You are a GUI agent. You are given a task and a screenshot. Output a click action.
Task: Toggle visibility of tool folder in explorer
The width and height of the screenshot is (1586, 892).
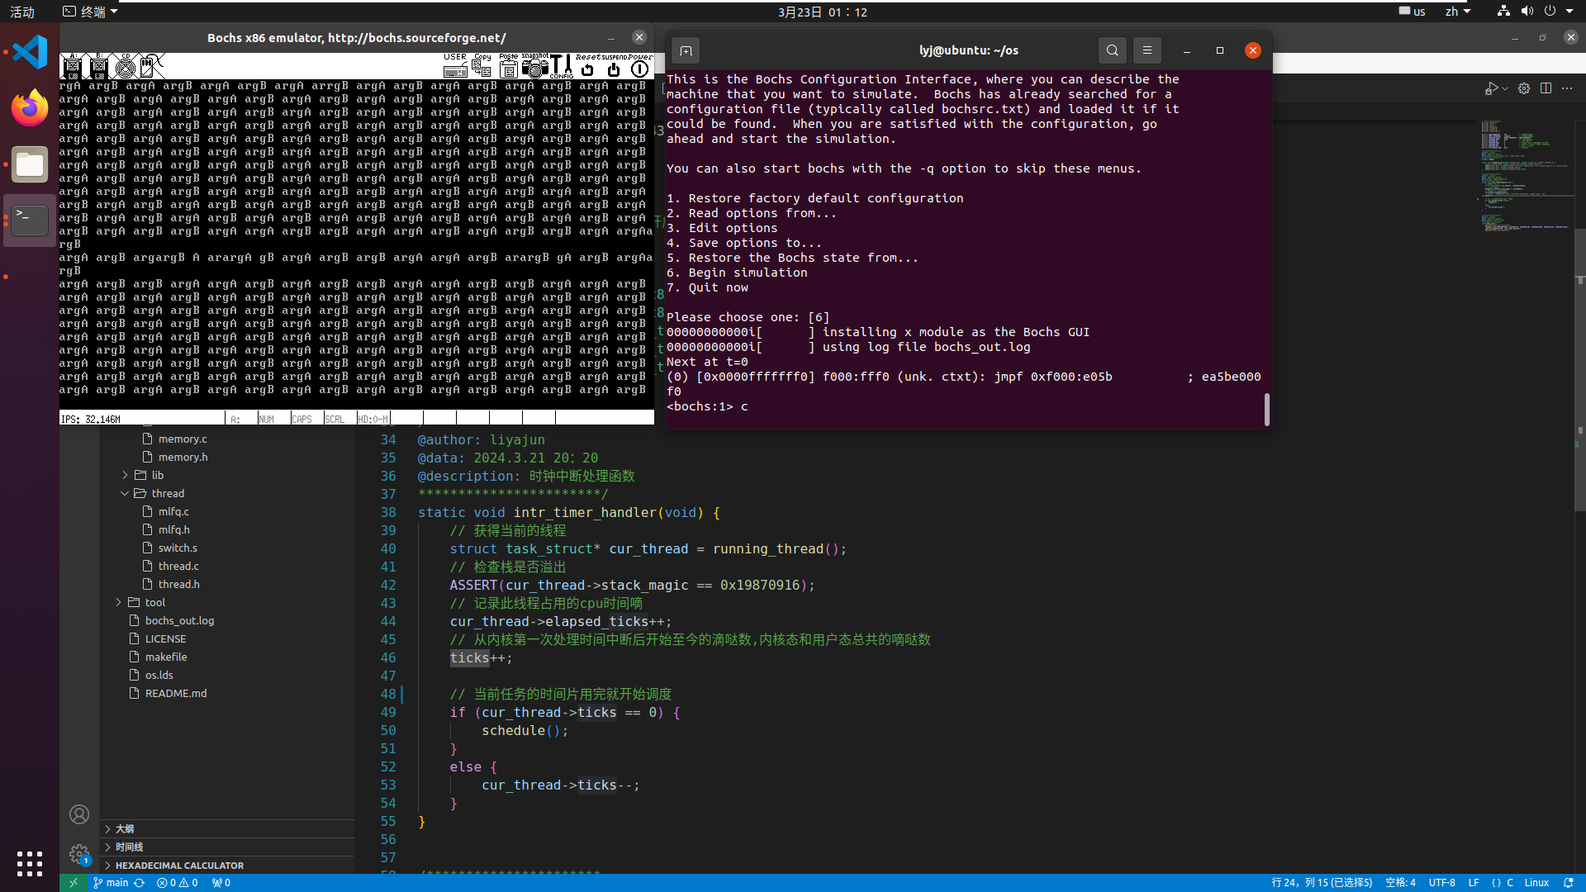(117, 601)
